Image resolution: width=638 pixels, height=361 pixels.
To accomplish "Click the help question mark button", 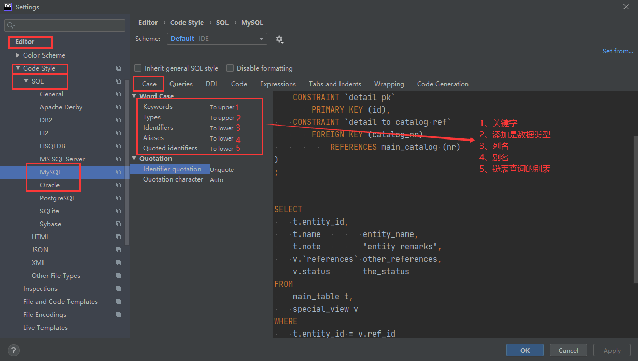I will tap(14, 350).
